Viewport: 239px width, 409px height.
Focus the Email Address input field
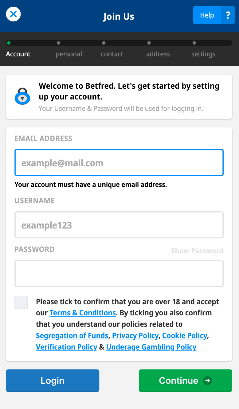click(x=119, y=163)
